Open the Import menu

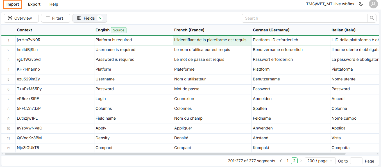[x=13, y=4]
